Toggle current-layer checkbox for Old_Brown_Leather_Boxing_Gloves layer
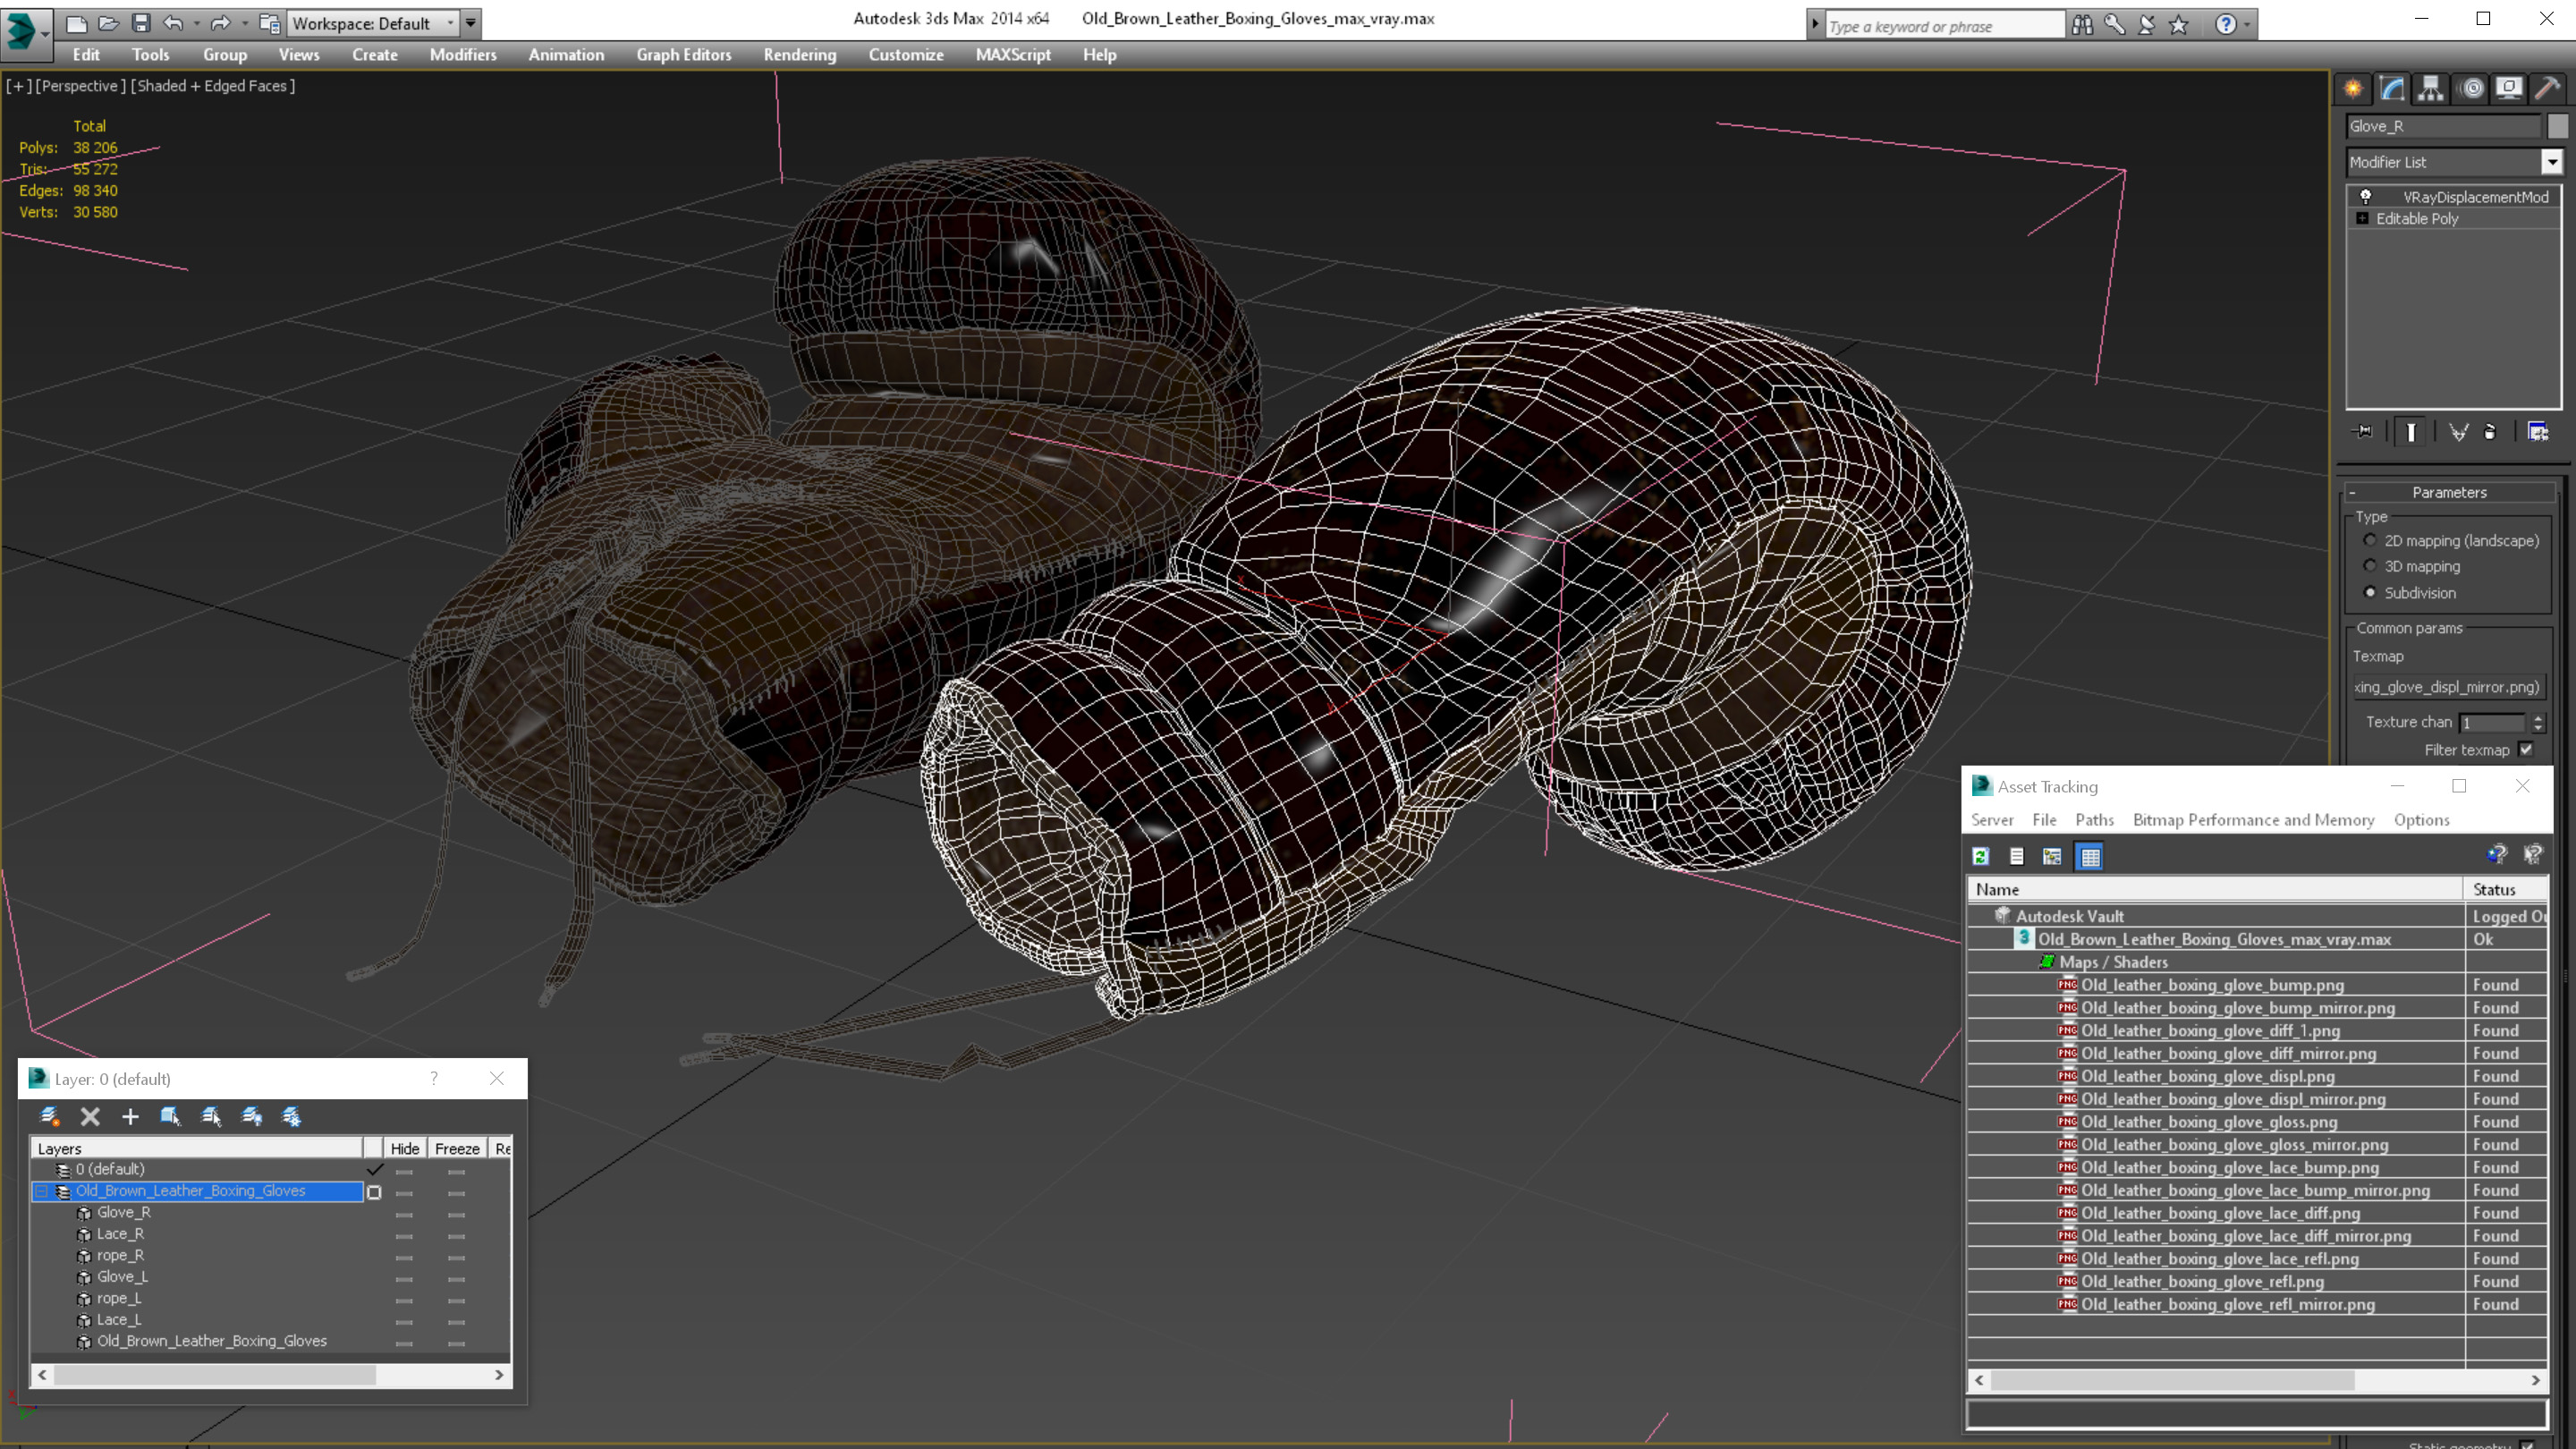Image resolution: width=2576 pixels, height=1449 pixels. pyautogui.click(x=374, y=1192)
